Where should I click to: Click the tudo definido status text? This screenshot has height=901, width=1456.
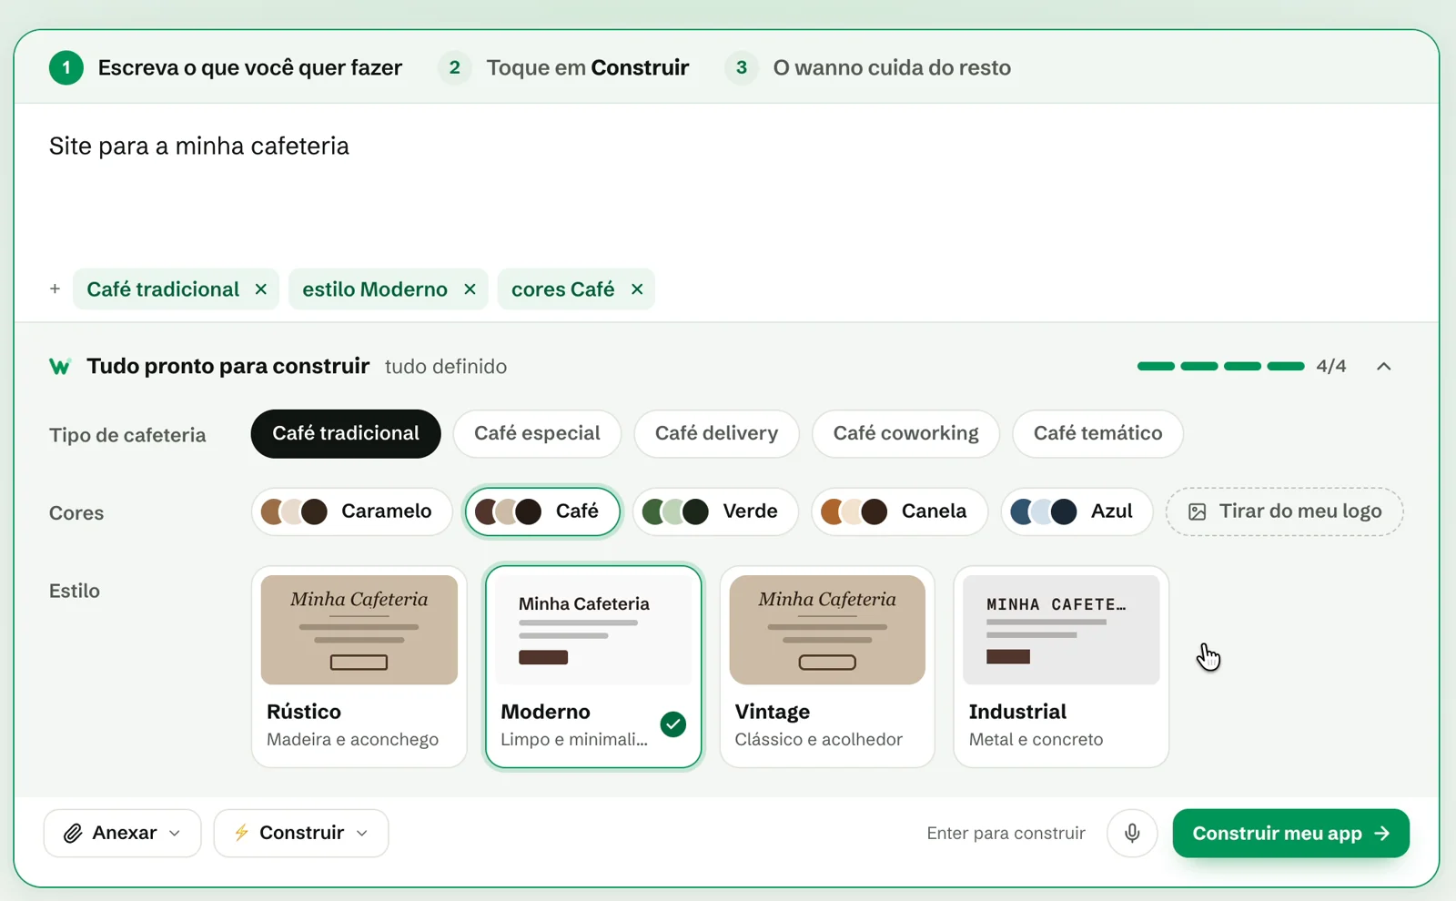(446, 367)
